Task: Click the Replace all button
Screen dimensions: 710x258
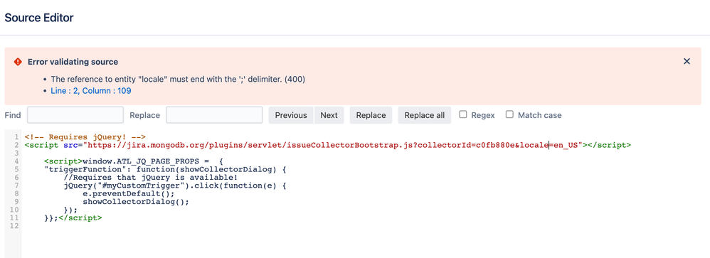Action: pyautogui.click(x=424, y=115)
